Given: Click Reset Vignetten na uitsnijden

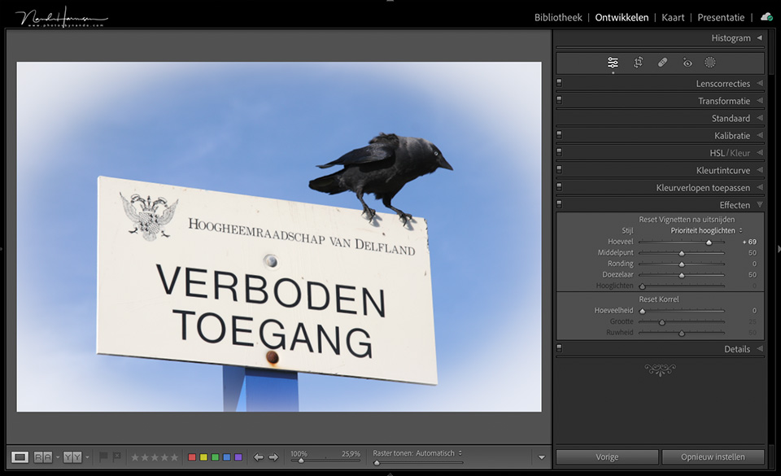Looking at the screenshot, I should pyautogui.click(x=687, y=220).
